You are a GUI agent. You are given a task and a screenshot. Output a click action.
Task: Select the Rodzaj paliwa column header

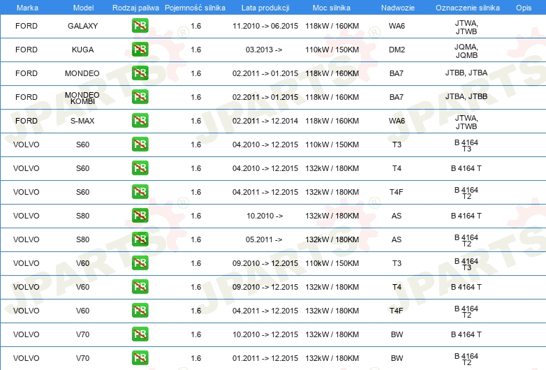135,7
